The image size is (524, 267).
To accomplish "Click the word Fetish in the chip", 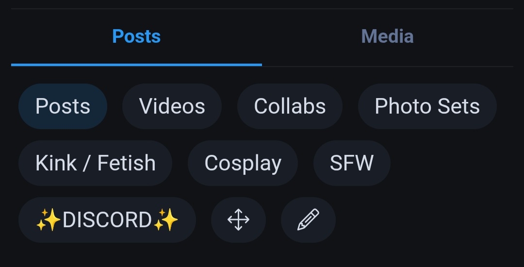I will (126, 163).
